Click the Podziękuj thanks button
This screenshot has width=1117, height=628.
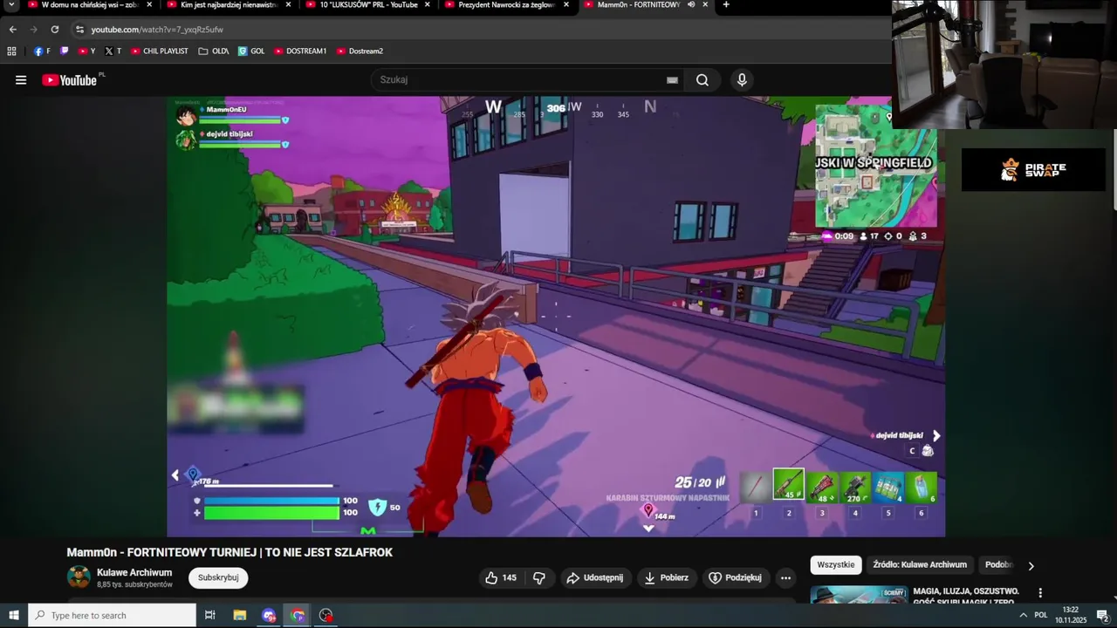point(736,577)
